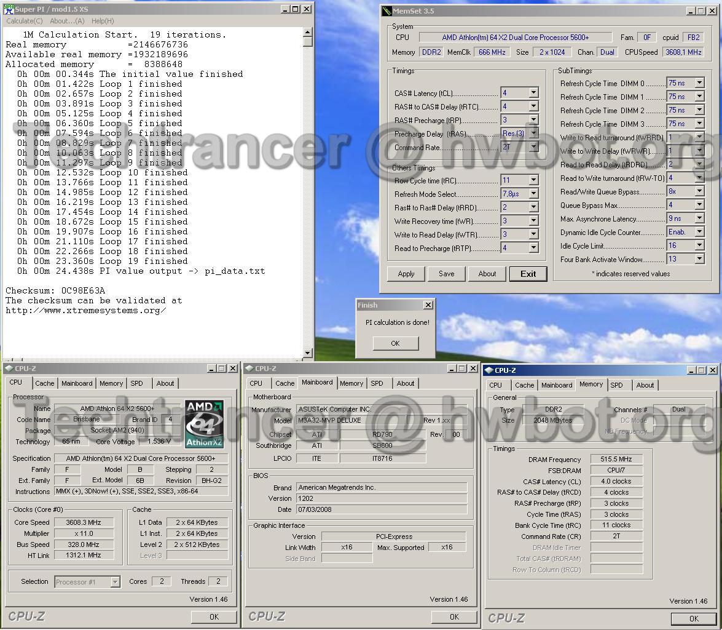Open the Calculate(C) menu in Super PI
This screenshot has width=722, height=630.
click(25, 21)
